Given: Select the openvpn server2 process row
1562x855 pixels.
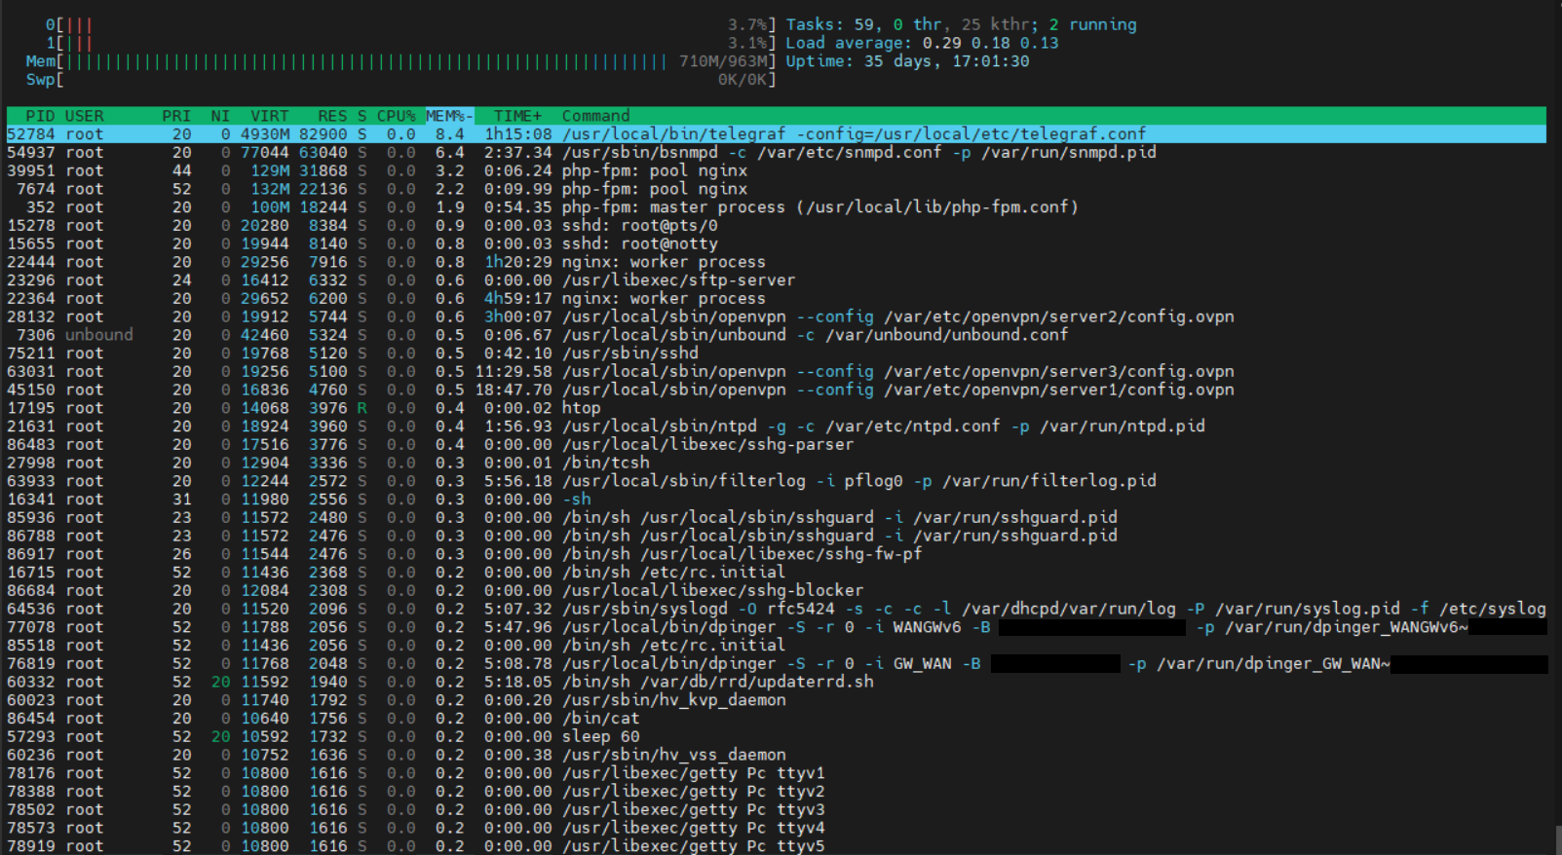Looking at the screenshot, I should click(x=776, y=316).
